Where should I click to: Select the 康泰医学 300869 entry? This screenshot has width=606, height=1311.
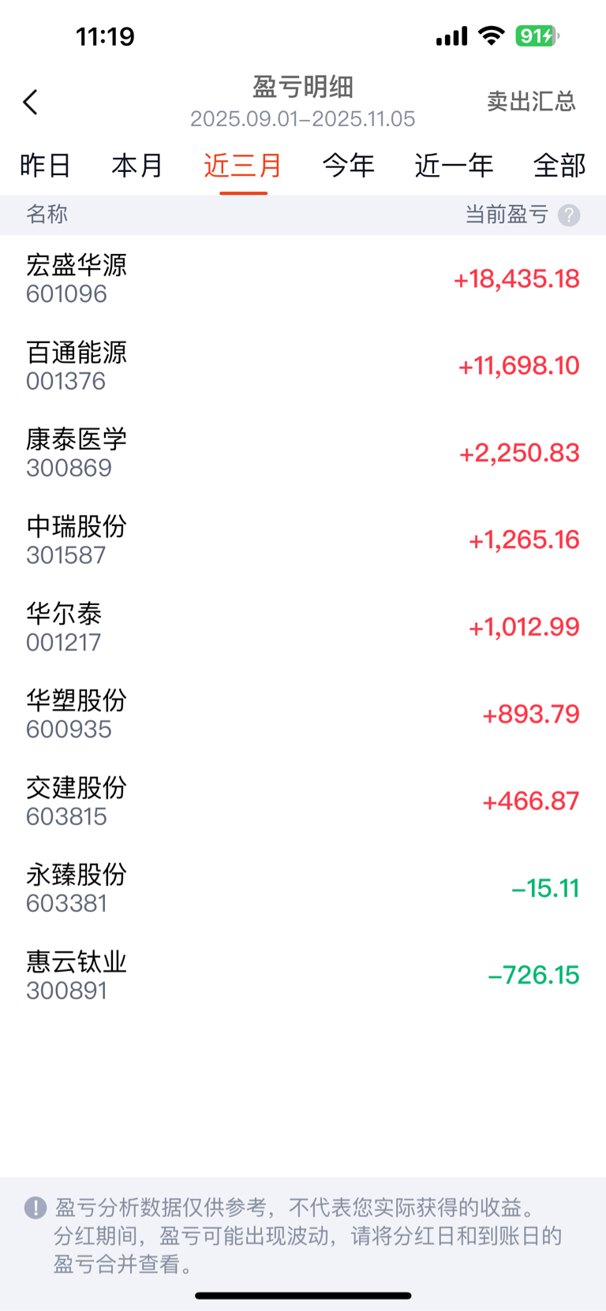point(303,453)
